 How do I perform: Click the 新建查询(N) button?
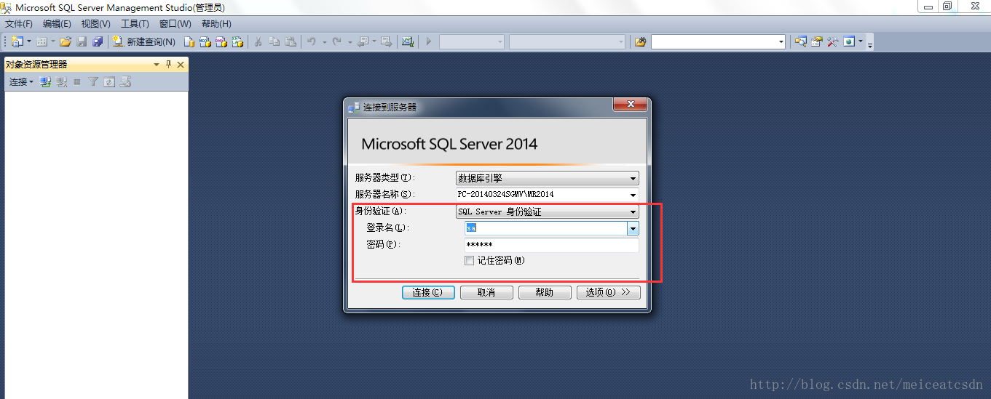(144, 41)
